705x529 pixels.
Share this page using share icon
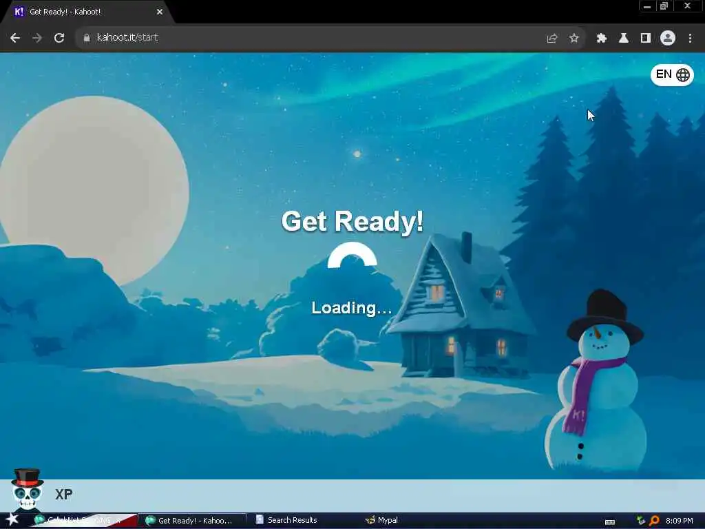click(551, 39)
